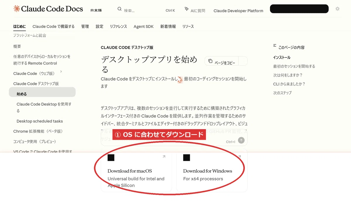351x203 pixels.
Task: Jump to インストール section
Action: [x=282, y=58]
